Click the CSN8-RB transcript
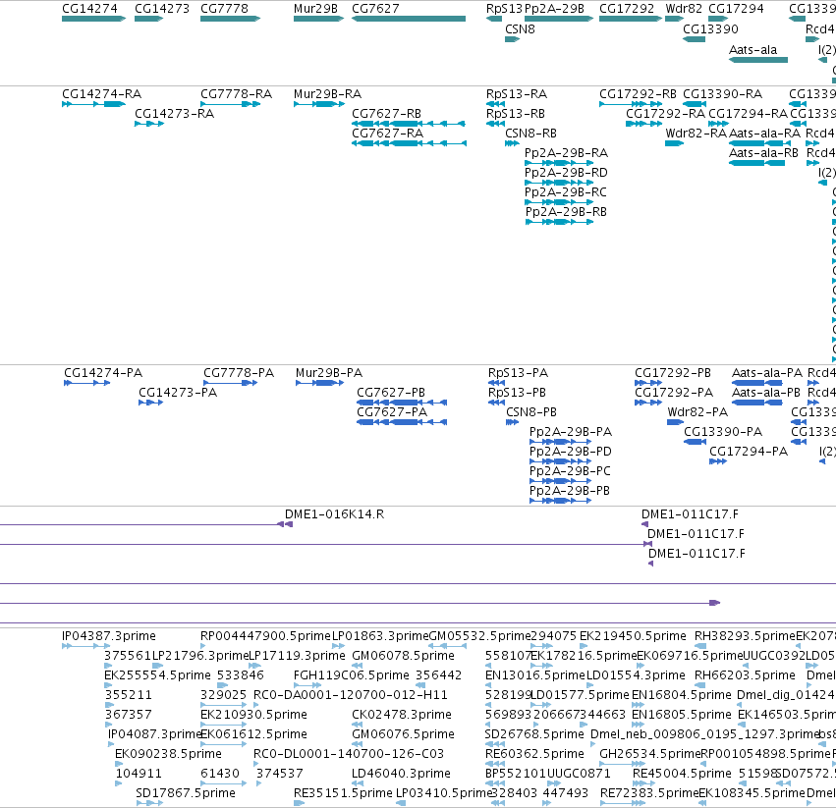Screen dimensions: 836x808 point(512,143)
